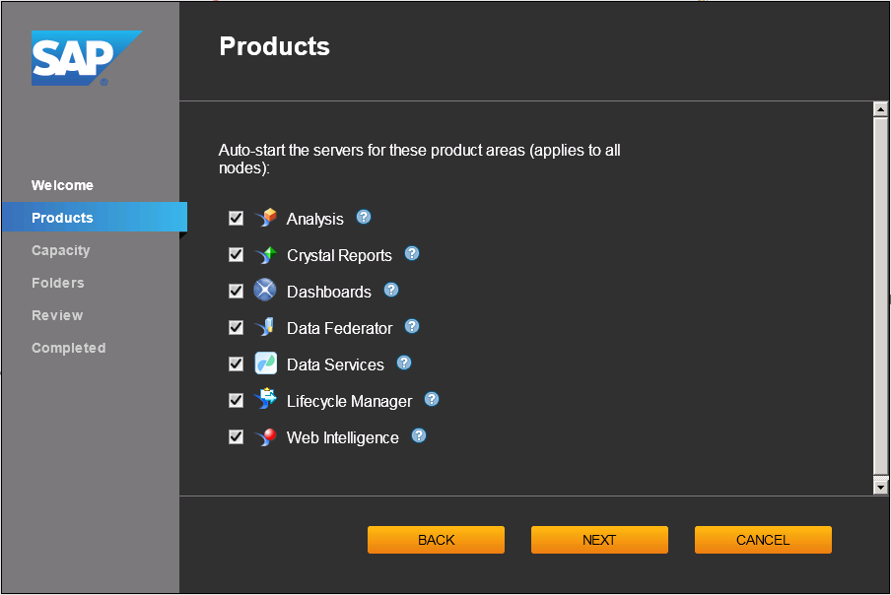
Task: Click the Crystal Reports label text
Action: (x=339, y=255)
